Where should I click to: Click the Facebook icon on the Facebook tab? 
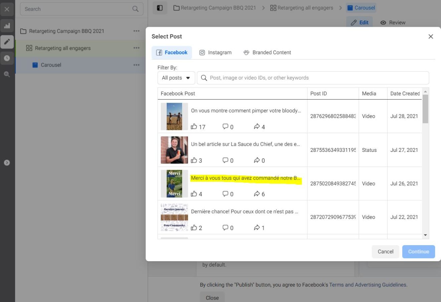point(159,52)
